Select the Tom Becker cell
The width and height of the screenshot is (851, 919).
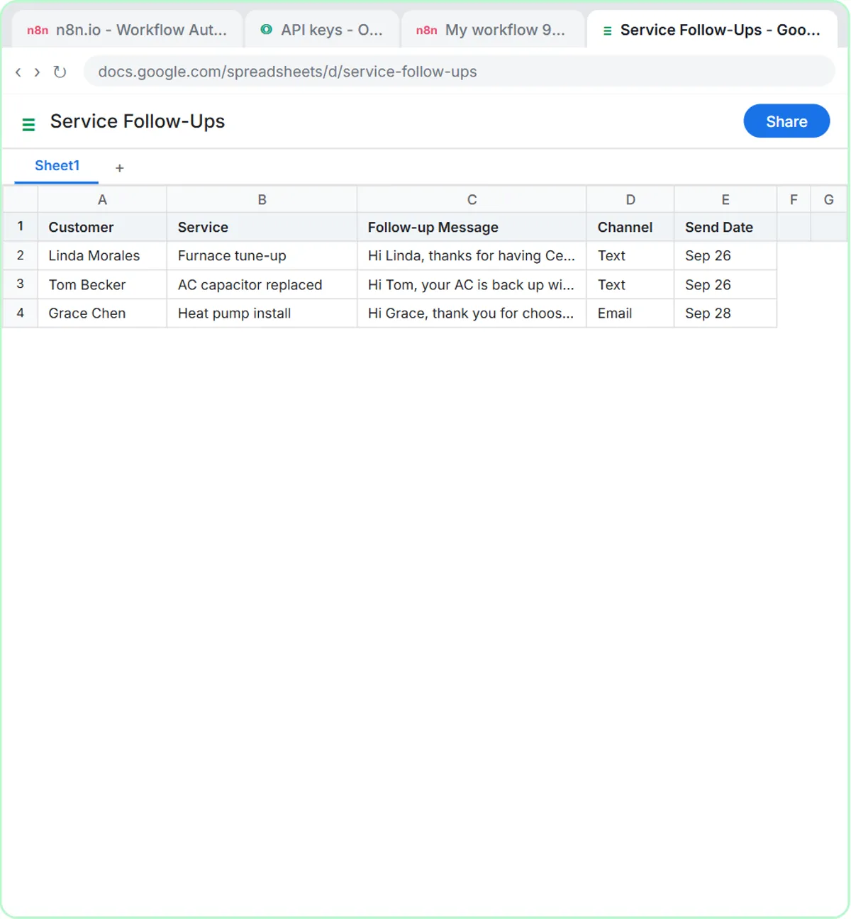point(102,284)
